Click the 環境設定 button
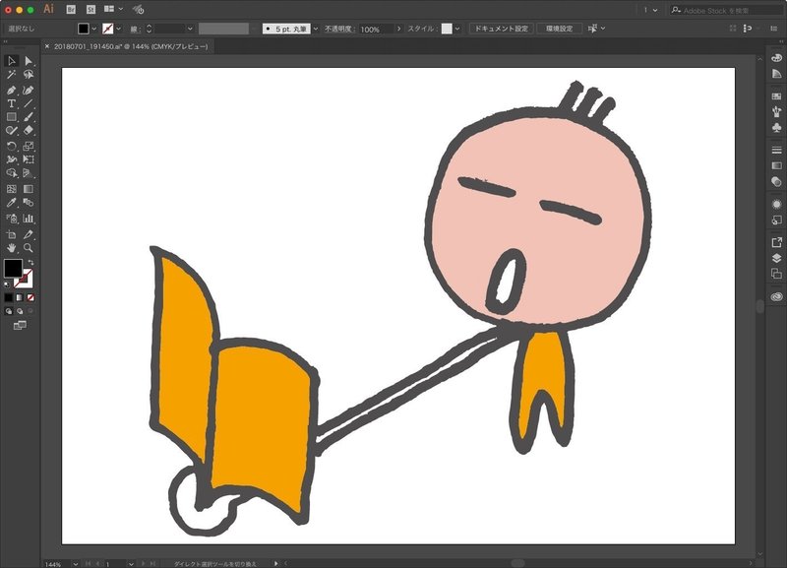Viewport: 787px width, 568px height. coord(559,29)
